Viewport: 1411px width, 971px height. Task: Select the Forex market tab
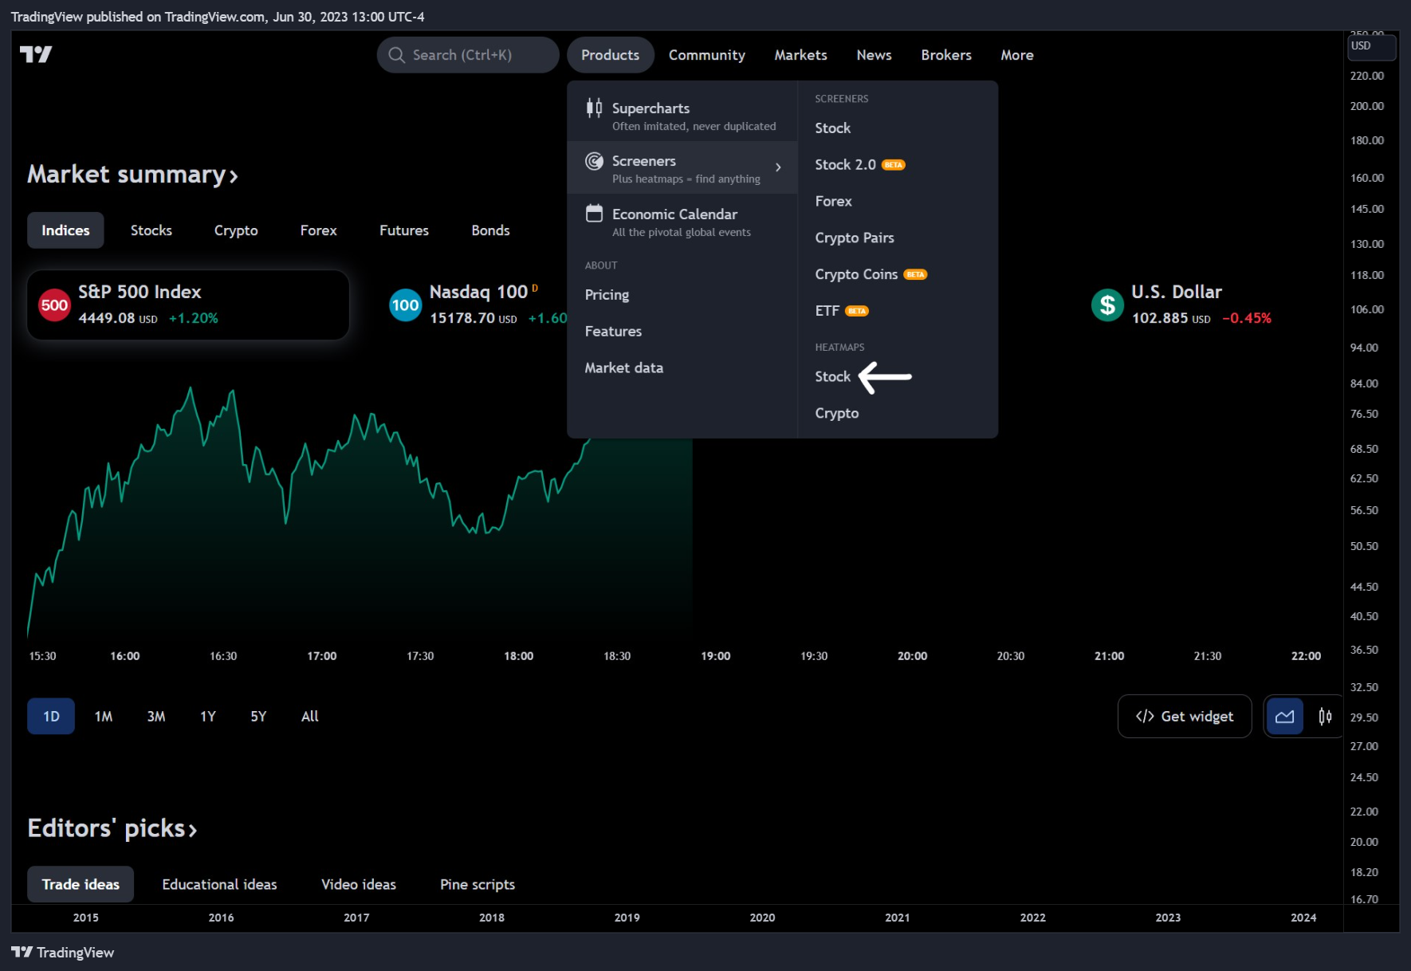(x=318, y=230)
